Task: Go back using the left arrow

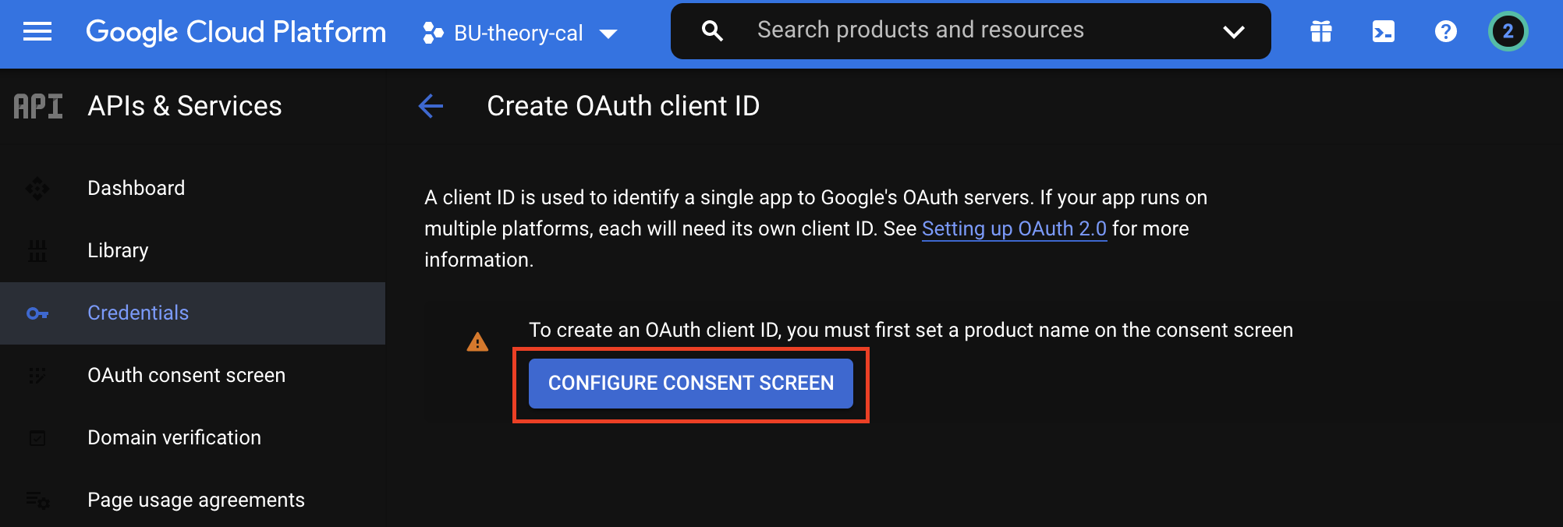Action: click(431, 106)
